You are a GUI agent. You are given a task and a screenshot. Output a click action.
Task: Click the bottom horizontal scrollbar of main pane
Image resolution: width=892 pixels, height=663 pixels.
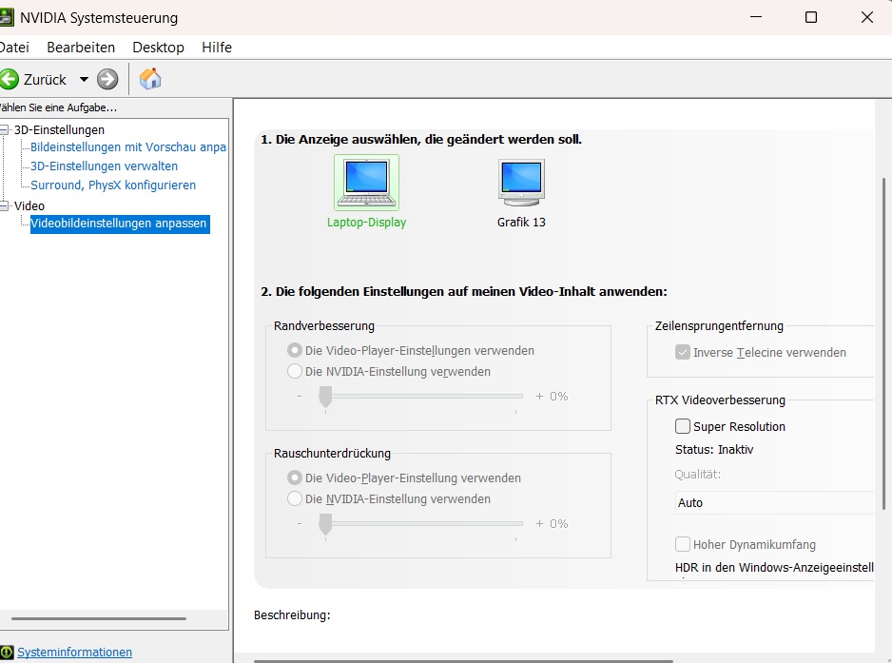(x=464, y=661)
